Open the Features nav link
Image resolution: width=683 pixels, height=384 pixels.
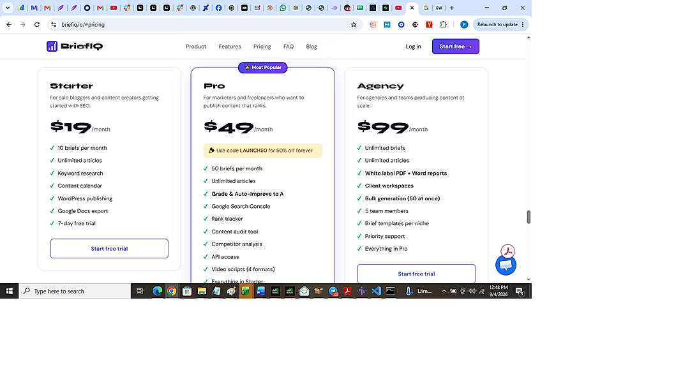click(x=230, y=47)
